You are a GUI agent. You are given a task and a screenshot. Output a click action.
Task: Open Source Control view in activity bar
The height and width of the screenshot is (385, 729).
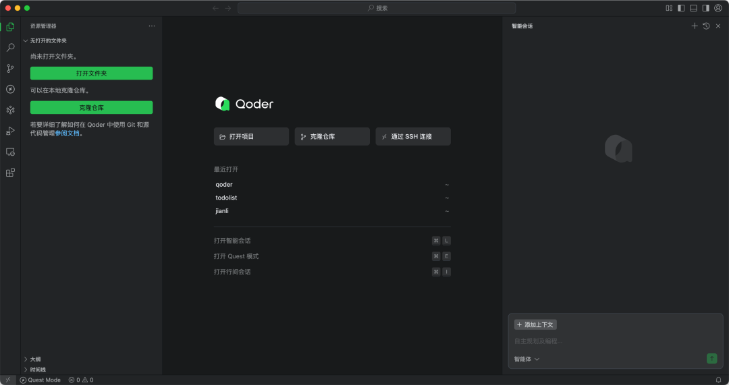point(10,68)
